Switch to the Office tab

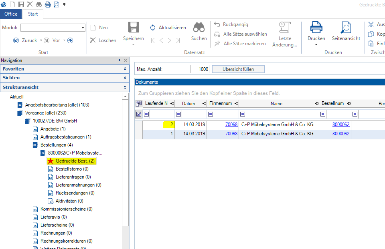(x=11, y=14)
